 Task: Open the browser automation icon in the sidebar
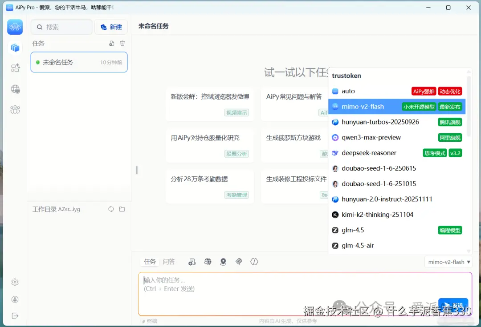(x=15, y=89)
